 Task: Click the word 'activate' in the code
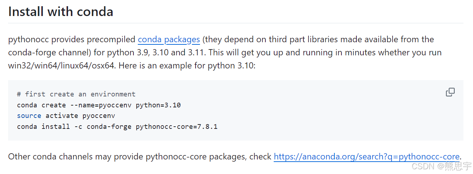62,116
